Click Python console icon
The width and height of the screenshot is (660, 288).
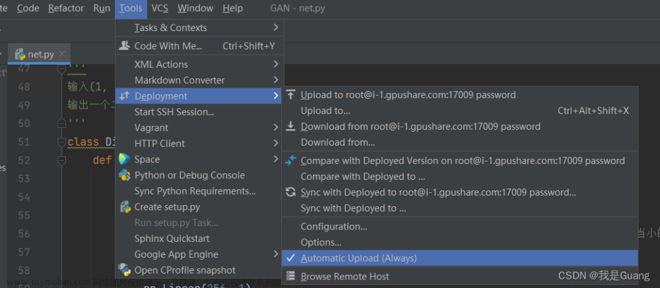click(124, 175)
